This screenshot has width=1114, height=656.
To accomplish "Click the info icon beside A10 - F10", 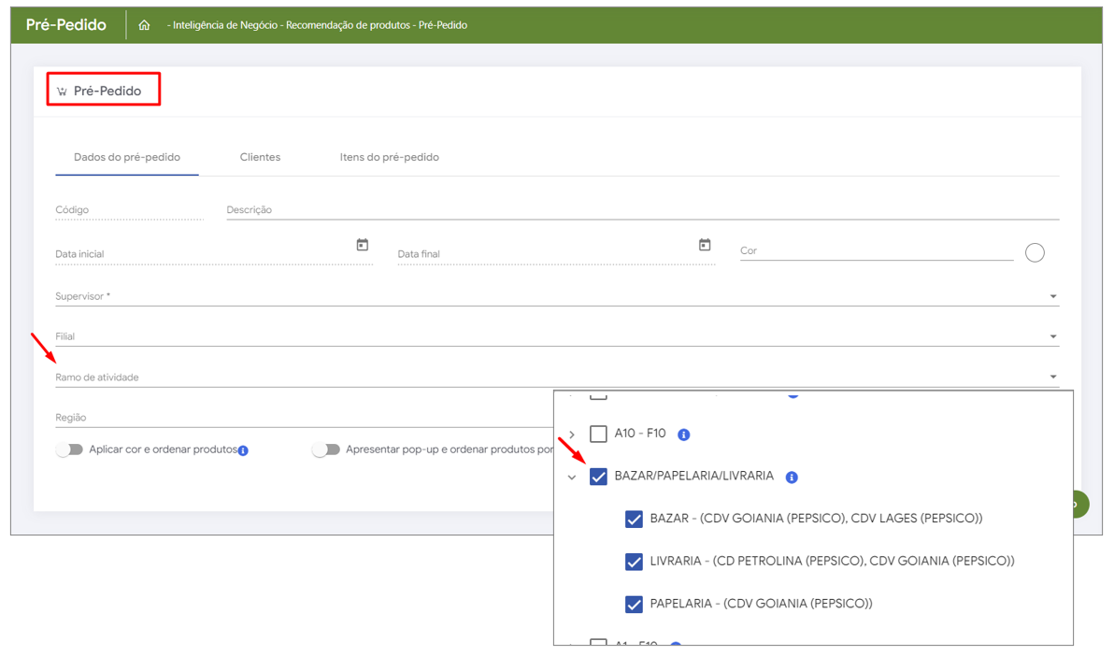I will (683, 435).
